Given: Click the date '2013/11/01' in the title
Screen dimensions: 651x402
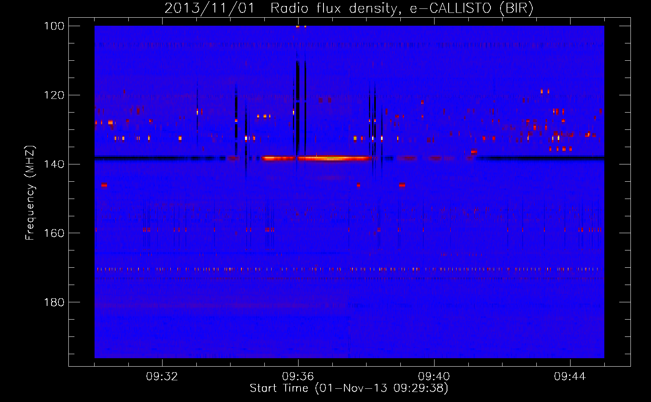Looking at the screenshot, I should (210, 8).
